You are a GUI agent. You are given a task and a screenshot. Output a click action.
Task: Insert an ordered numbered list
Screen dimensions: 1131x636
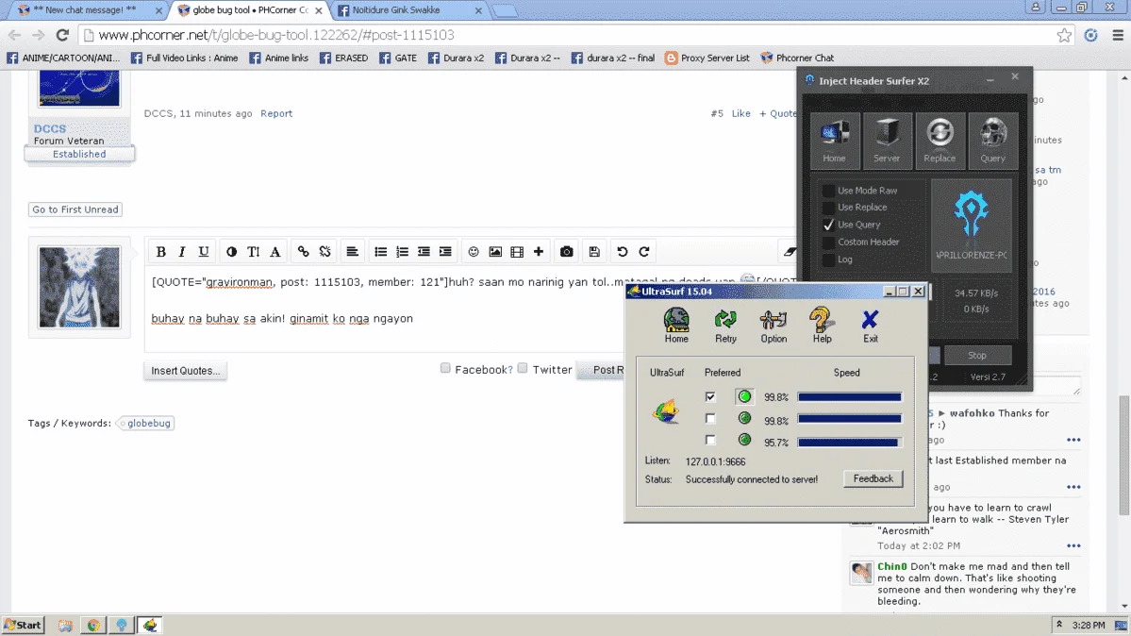402,251
